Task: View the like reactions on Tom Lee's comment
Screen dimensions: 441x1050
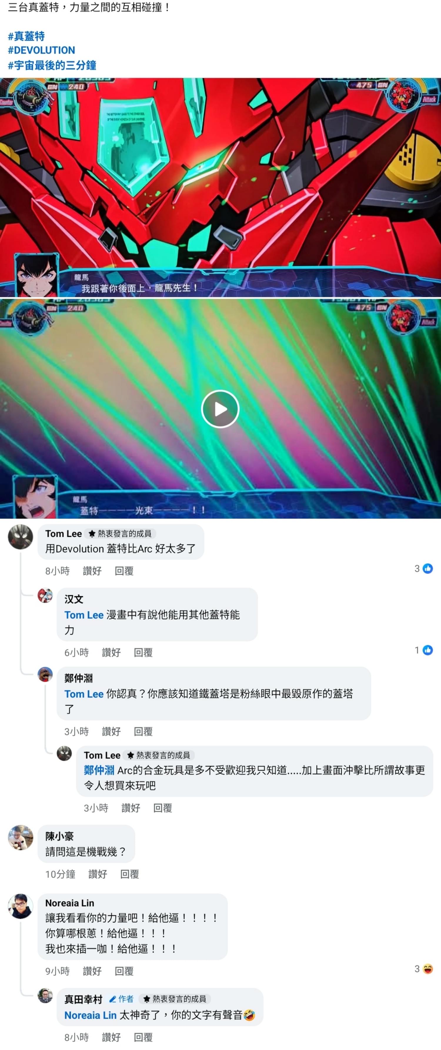Action: [423, 569]
